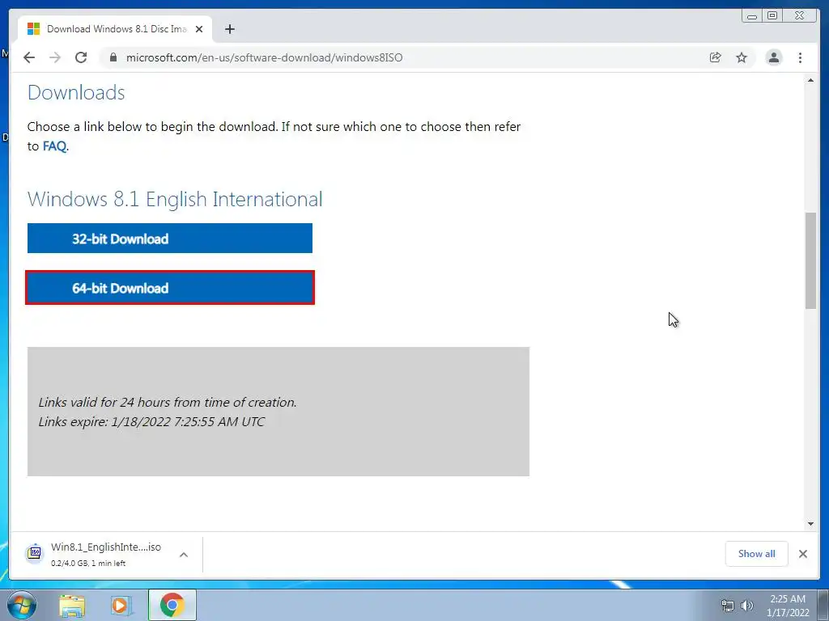Click the Downloads heading text

click(x=76, y=92)
